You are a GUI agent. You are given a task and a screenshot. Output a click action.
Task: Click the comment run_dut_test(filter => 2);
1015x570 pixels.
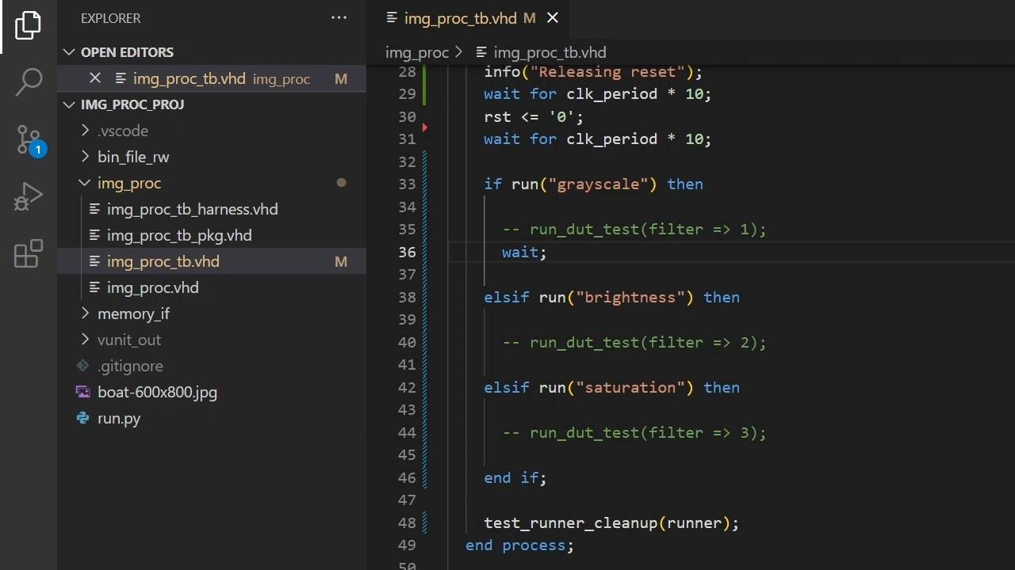(634, 343)
